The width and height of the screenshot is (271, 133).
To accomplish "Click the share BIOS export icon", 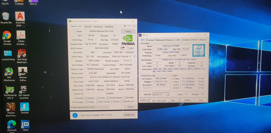I will pyautogui.click(x=123, y=48).
